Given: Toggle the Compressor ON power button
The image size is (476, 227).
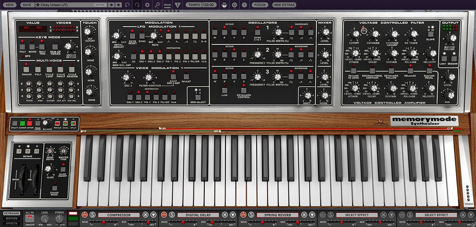Looking at the screenshot, I should coord(84,215).
